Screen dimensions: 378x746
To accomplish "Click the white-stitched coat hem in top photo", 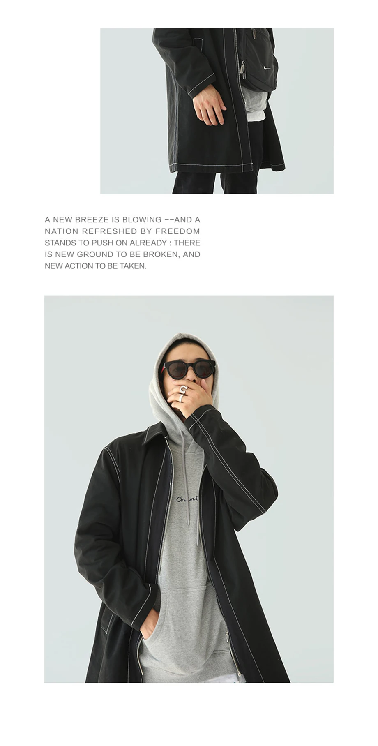I will 227,166.
